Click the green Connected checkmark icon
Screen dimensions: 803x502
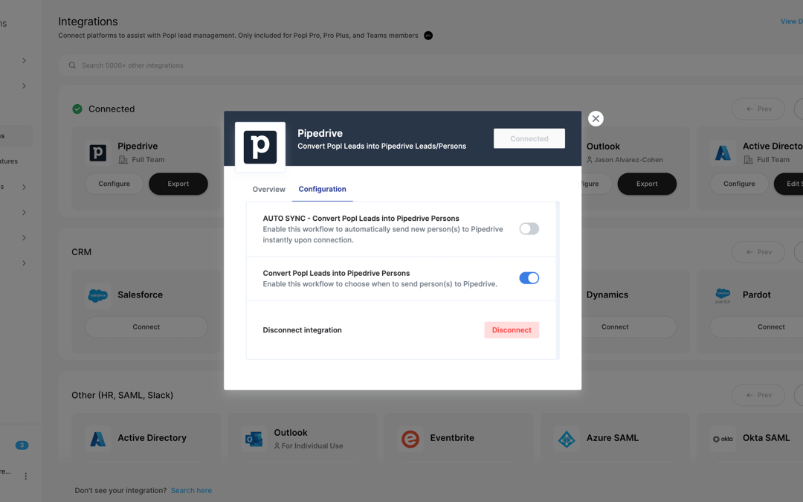coord(77,109)
